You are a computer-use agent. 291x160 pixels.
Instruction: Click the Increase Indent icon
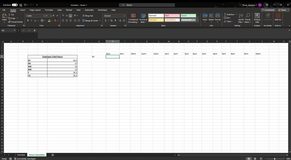[79, 21]
